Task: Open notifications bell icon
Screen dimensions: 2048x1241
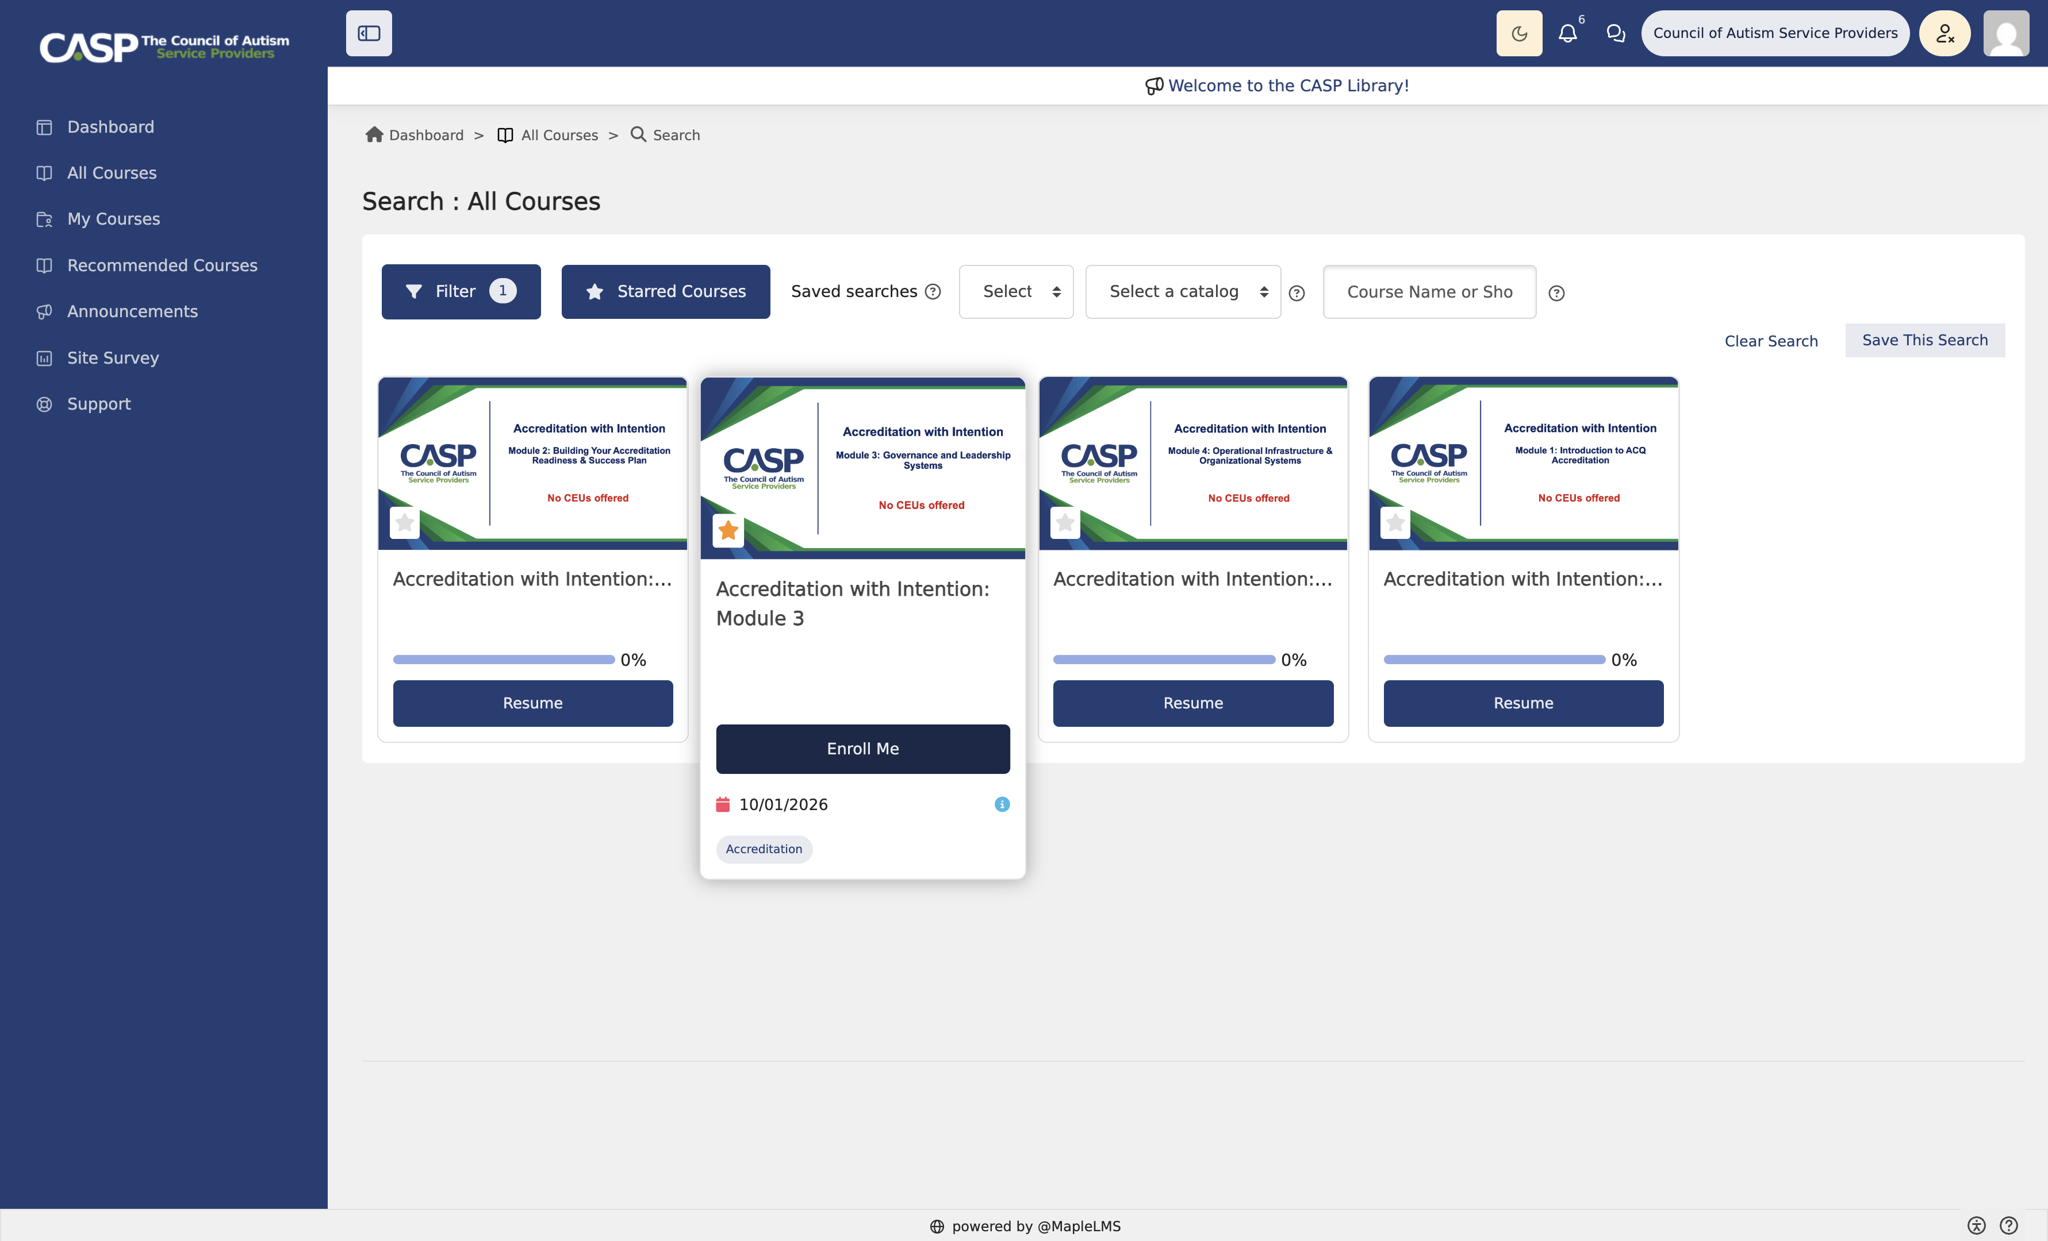Action: click(1567, 33)
